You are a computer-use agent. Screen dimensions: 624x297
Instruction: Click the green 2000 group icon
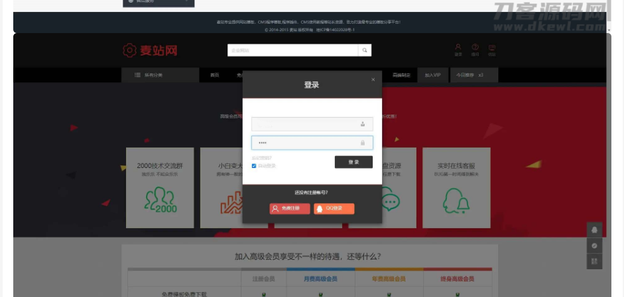160,200
